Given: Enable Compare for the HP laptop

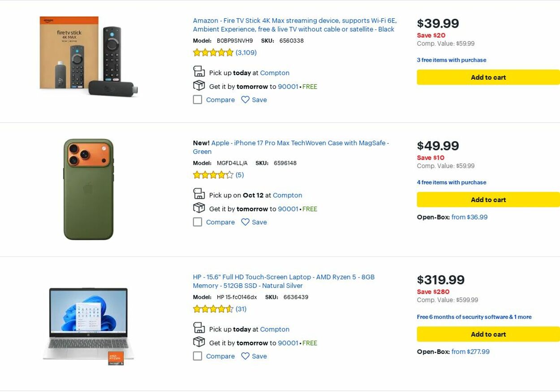Looking at the screenshot, I should (x=198, y=356).
